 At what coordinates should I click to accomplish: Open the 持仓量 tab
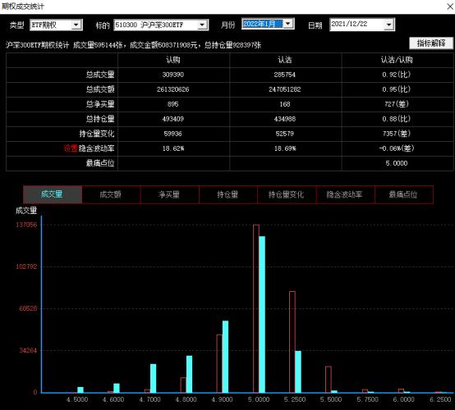[x=228, y=194]
